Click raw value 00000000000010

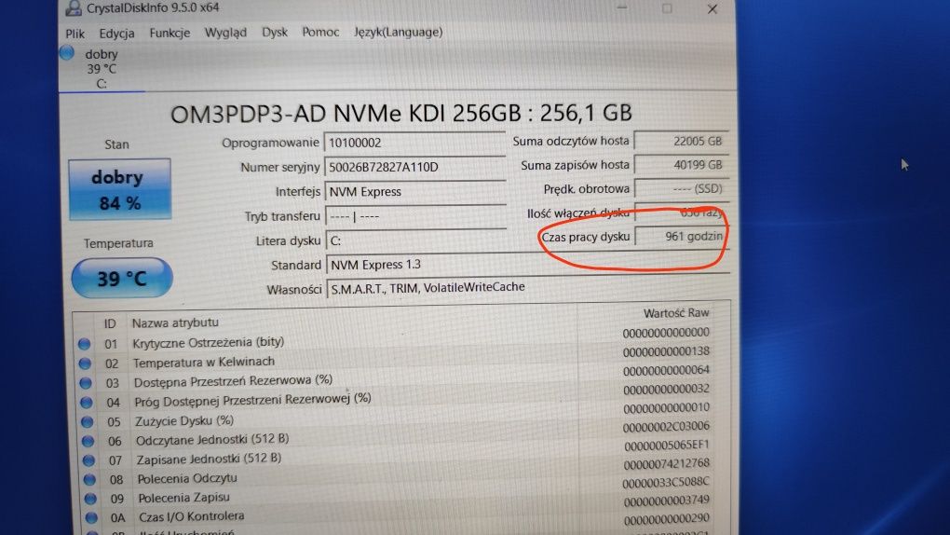[x=666, y=407]
